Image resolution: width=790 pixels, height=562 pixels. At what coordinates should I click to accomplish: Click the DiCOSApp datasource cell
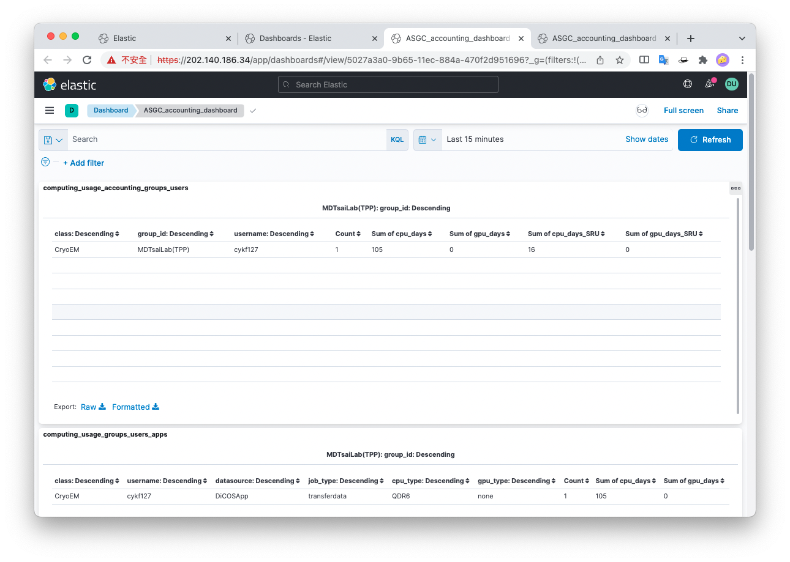pyautogui.click(x=232, y=496)
